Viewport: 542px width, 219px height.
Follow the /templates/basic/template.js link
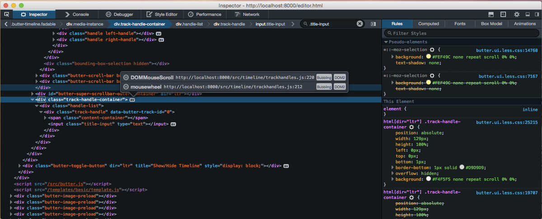coord(83,190)
